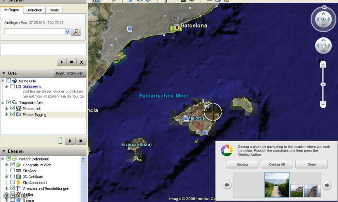
Task: Zoom out with the minus button
Action: point(323,105)
